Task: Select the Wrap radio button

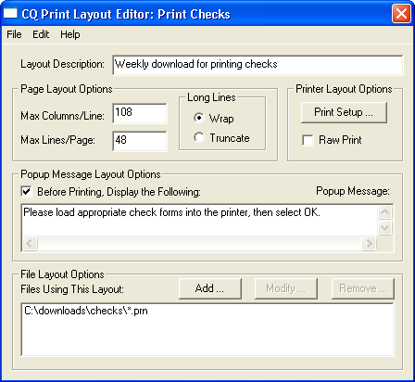Action: [x=199, y=118]
